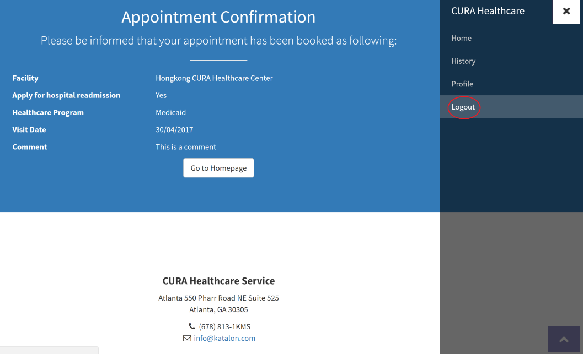Click the CURA Healthcare sidebar title
Screen dimensions: 583x354
pos(488,11)
